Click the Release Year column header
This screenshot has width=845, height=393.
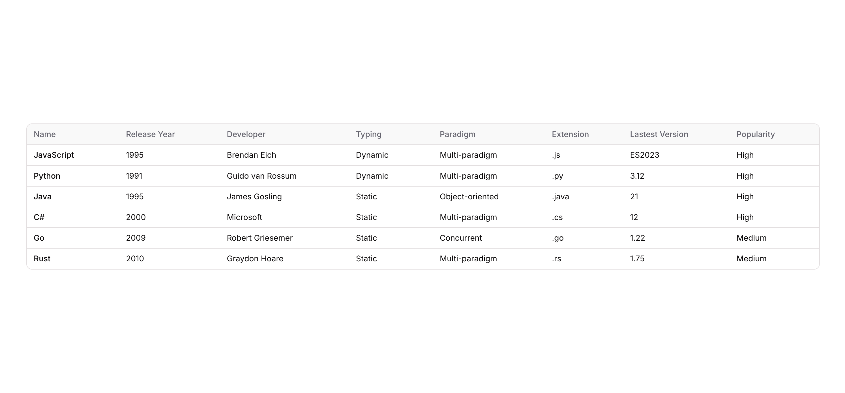point(150,134)
